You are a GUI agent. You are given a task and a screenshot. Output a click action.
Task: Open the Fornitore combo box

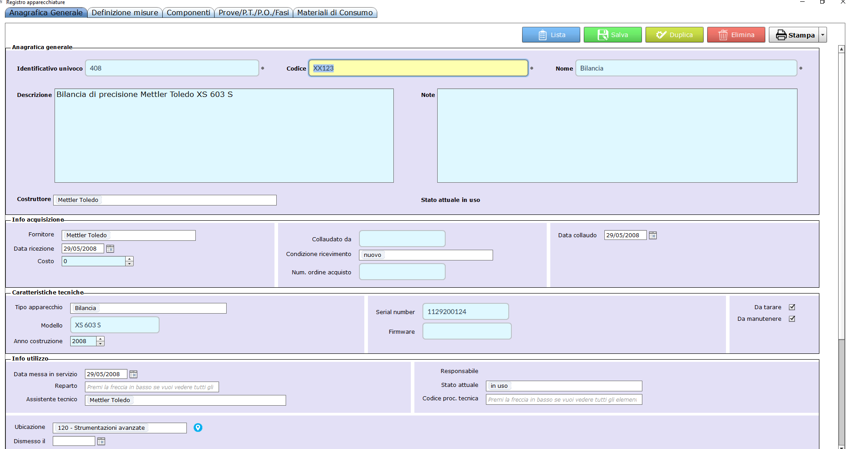tap(128, 235)
